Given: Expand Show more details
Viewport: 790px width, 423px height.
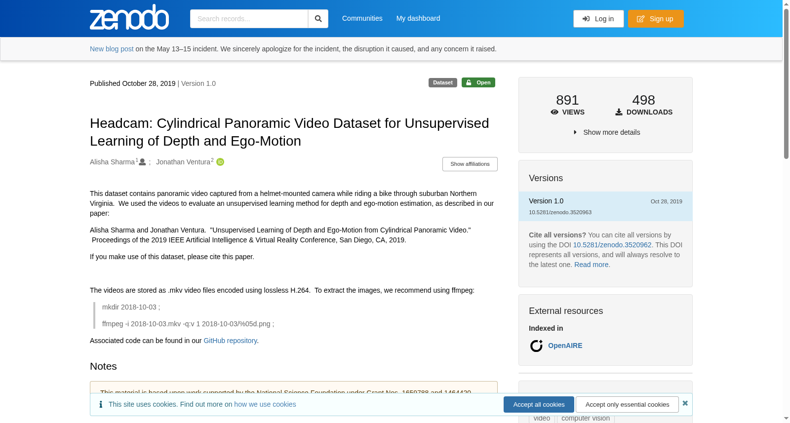Looking at the screenshot, I should point(606,132).
